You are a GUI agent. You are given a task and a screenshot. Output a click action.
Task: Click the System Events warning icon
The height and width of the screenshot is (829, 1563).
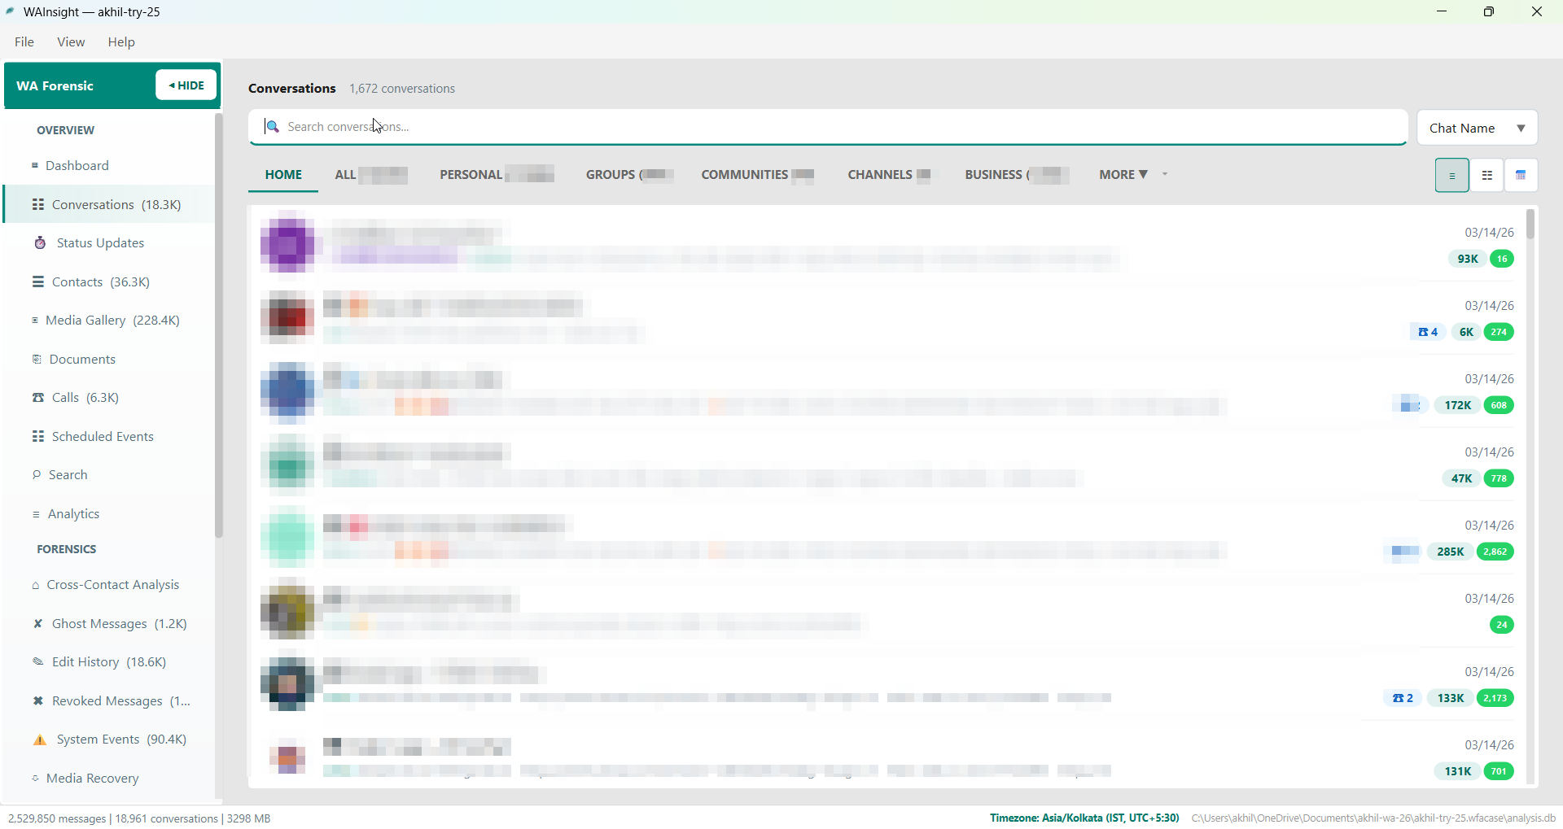pos(40,740)
